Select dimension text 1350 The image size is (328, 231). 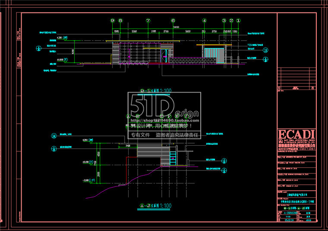pos(235,32)
